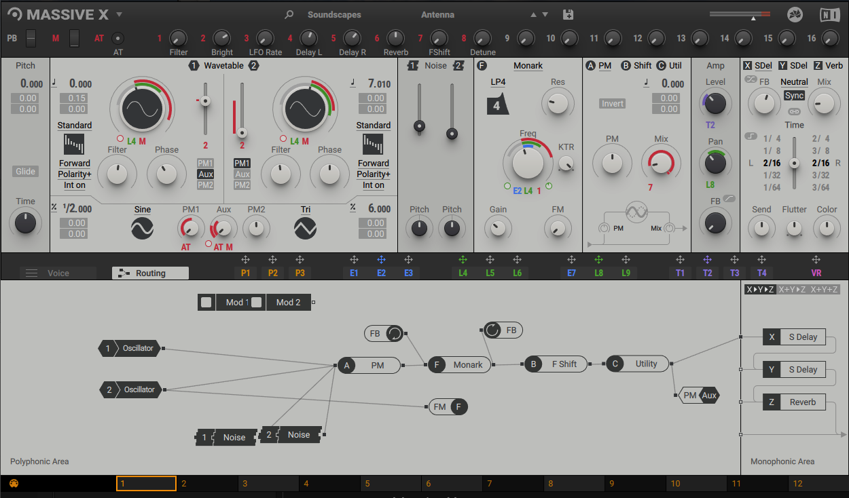Screen dimensions: 849x498
Task: Disable Sync in the delay section
Action: tap(794, 96)
